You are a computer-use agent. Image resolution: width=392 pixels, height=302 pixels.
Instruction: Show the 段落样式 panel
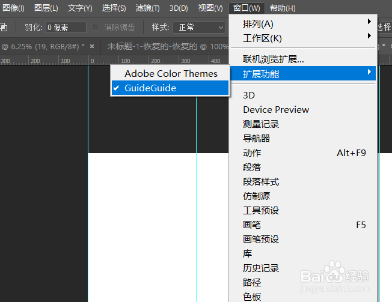click(303, 182)
